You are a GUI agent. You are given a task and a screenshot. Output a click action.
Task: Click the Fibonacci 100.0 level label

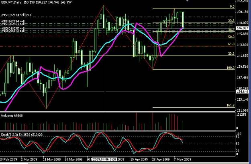[x=231, y=68]
